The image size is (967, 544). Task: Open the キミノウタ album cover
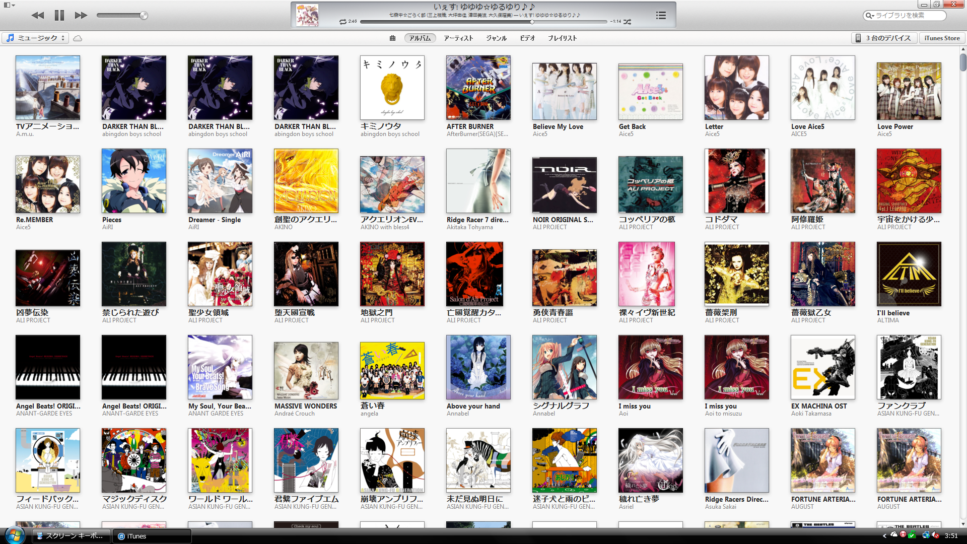(x=392, y=88)
